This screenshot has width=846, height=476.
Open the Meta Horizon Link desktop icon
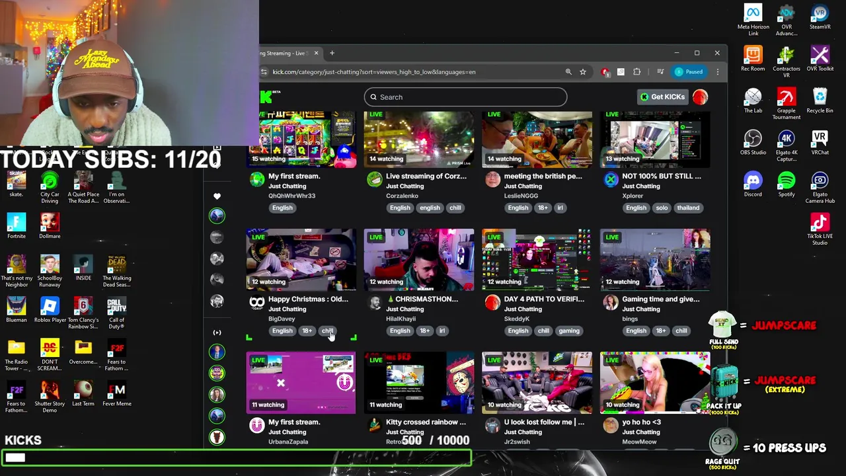pyautogui.click(x=753, y=20)
